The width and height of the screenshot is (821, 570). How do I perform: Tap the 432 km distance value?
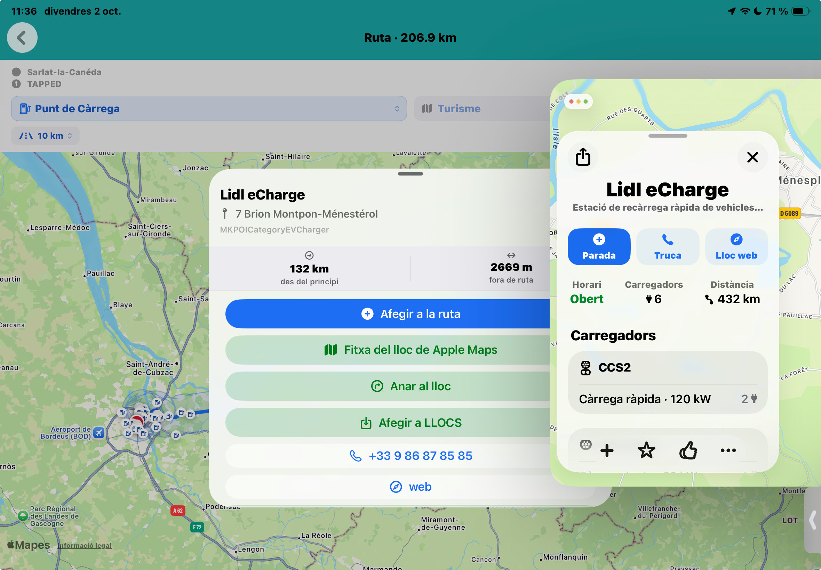coord(732,299)
